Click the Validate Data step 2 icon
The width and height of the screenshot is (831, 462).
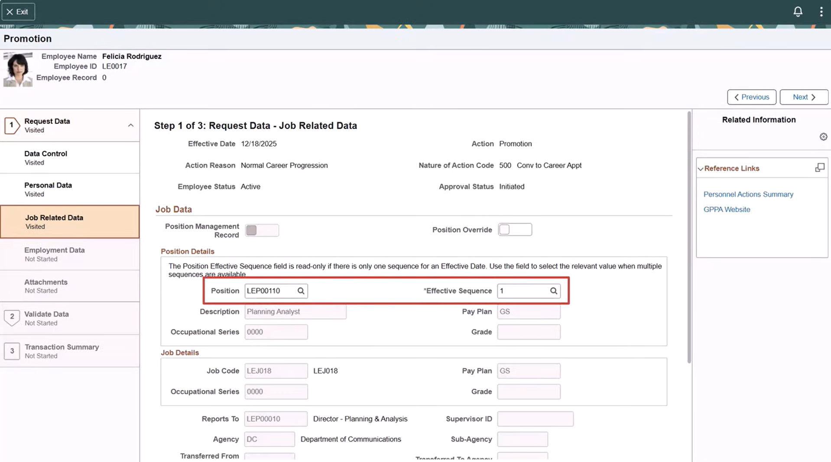[x=12, y=317]
